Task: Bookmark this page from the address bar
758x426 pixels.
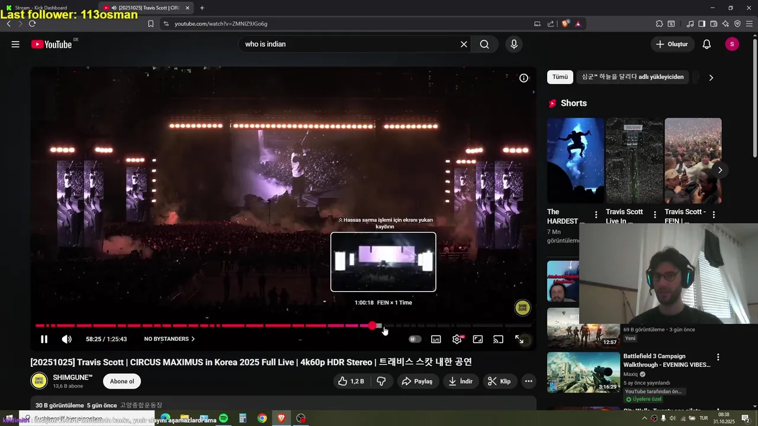Action: click(x=151, y=24)
